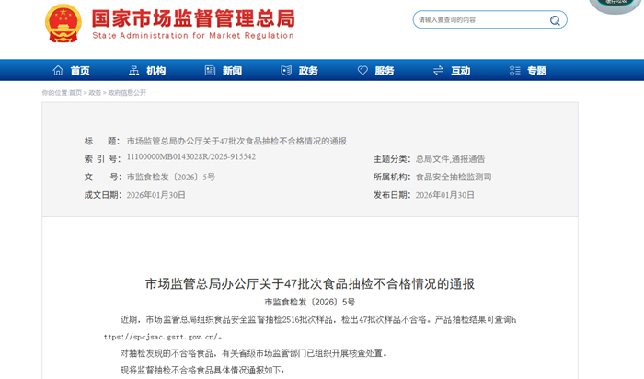This screenshot has width=644, height=379.
Task: Click the document number 市监食检发〔2026〕5号 in info box
Action: (x=171, y=177)
